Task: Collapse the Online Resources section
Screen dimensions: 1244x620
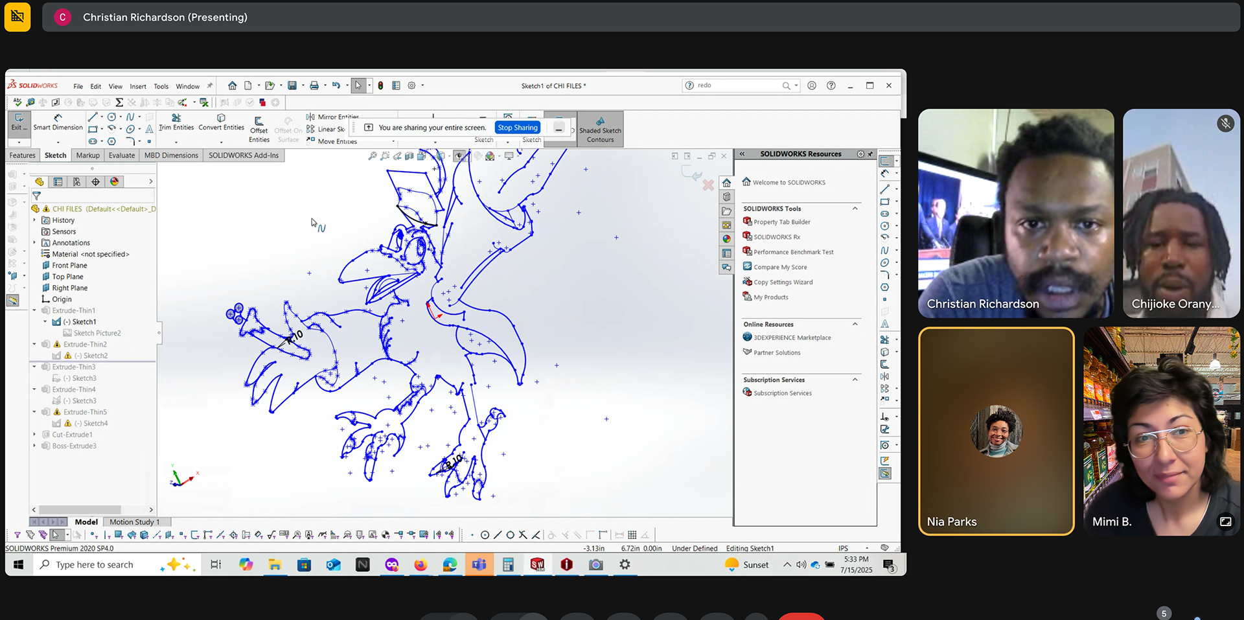Action: [x=855, y=324]
